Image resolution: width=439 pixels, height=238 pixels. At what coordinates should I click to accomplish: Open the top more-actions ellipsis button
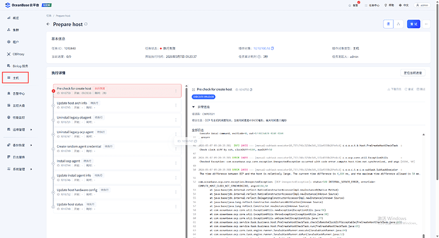tap(426, 24)
